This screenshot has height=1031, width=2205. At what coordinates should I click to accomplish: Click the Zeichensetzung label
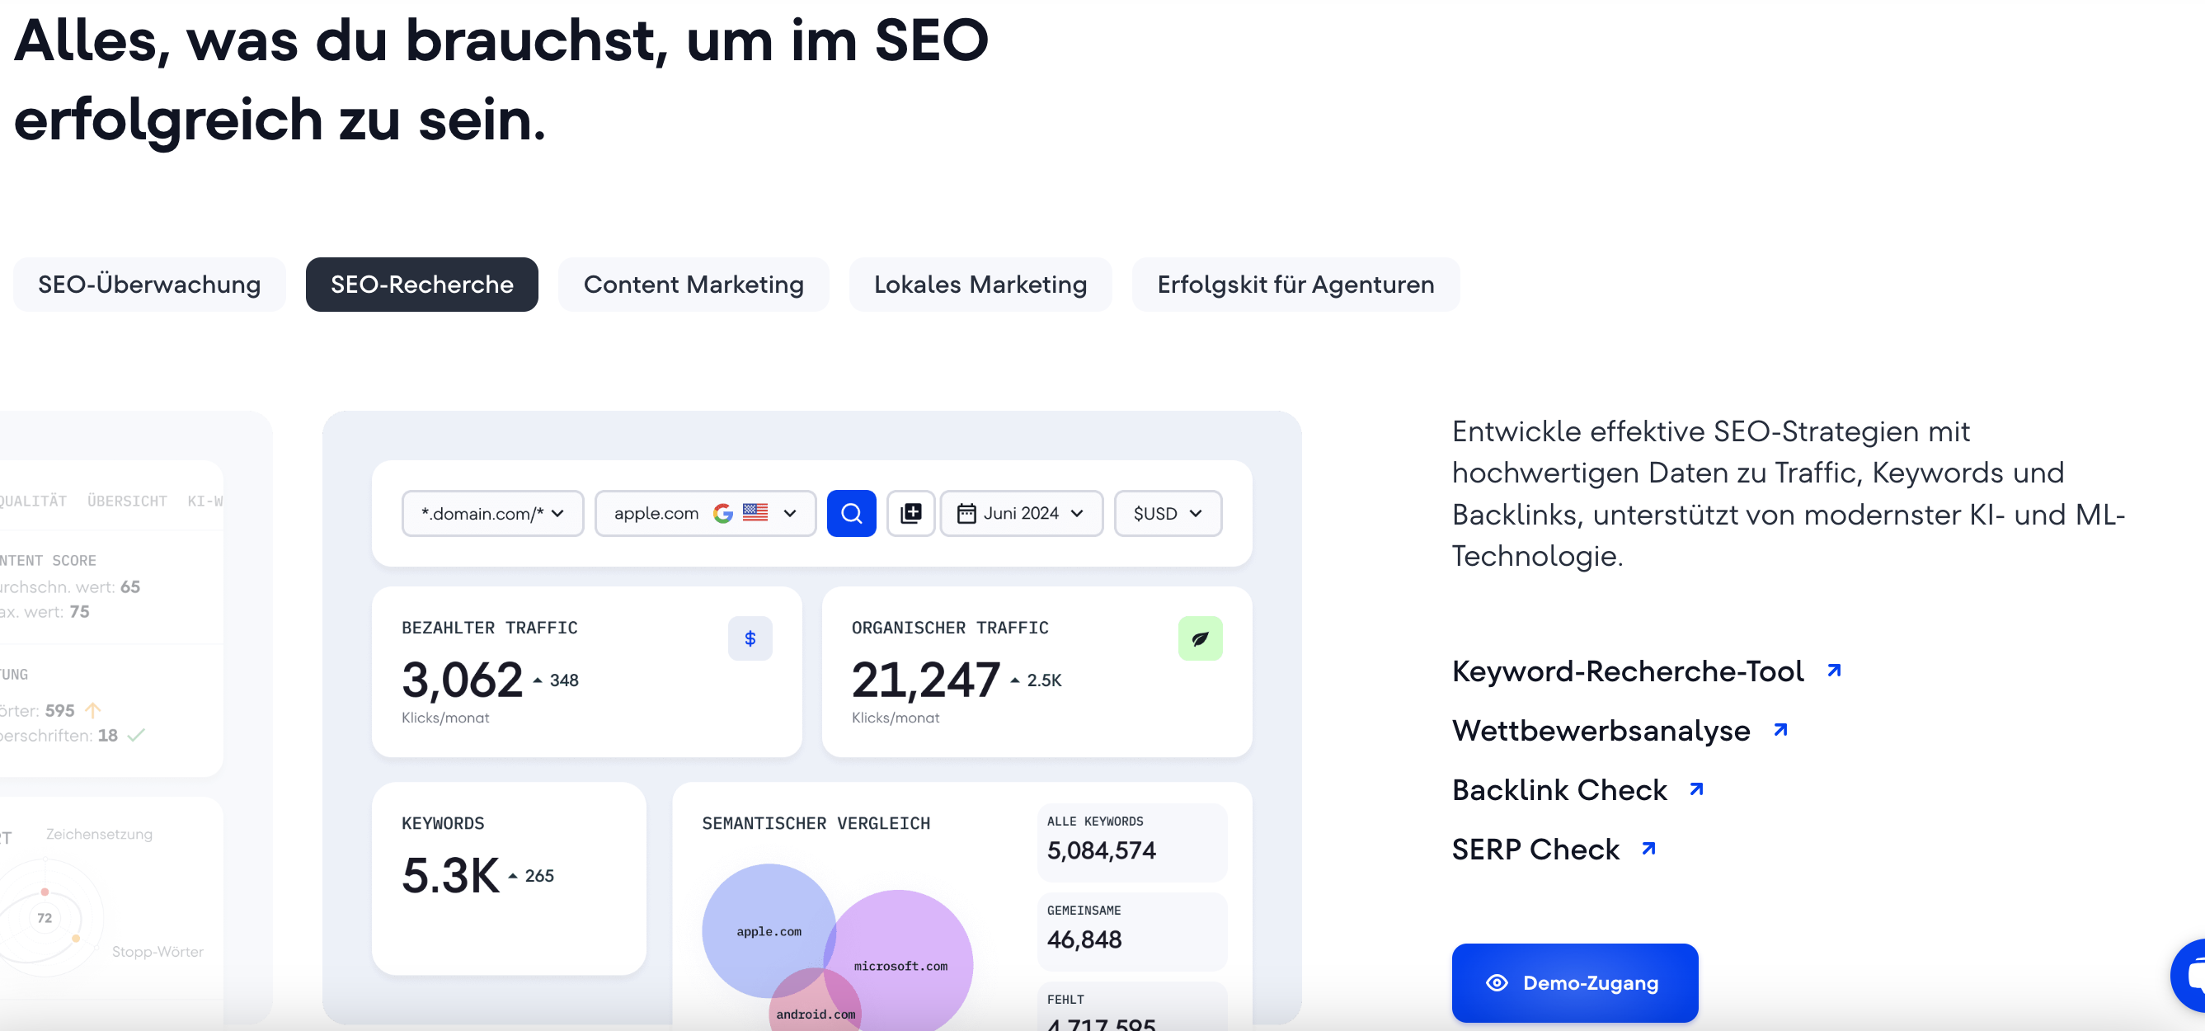coord(99,834)
